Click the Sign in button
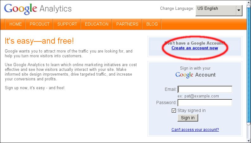Image resolution: width=251 pixels, height=143 pixels. click(188, 118)
